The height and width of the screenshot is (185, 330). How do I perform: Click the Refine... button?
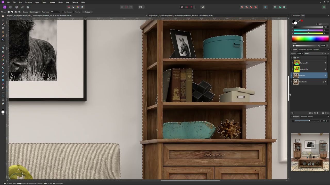click(87, 12)
